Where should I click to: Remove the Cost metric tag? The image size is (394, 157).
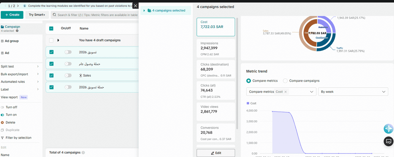[x=285, y=92]
